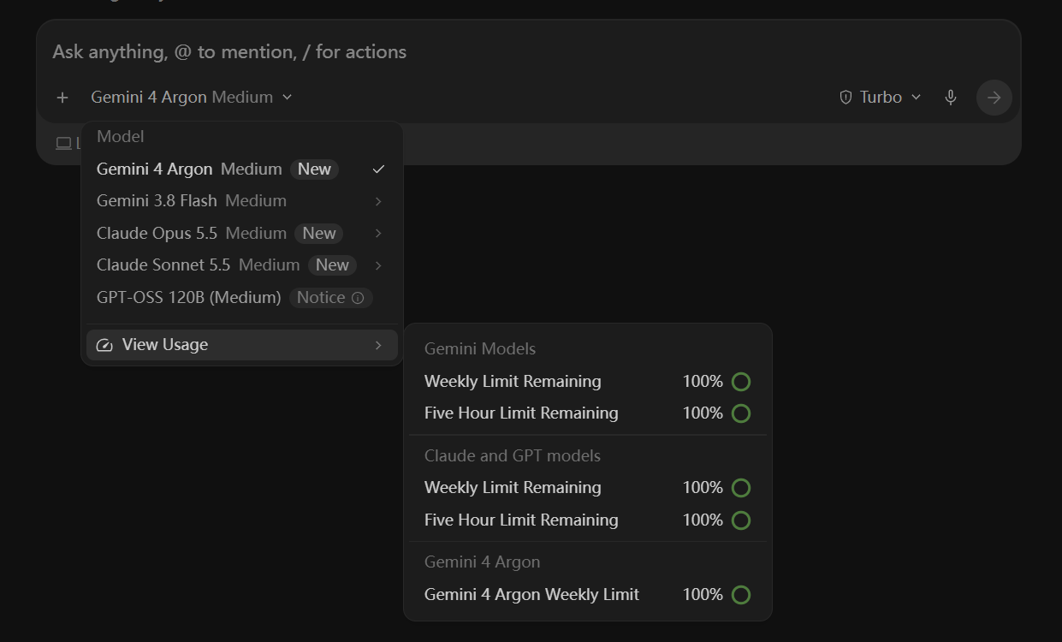The image size is (1062, 642).
Task: Click the New badge on Claude Sonnet 5.5
Action: click(x=332, y=265)
